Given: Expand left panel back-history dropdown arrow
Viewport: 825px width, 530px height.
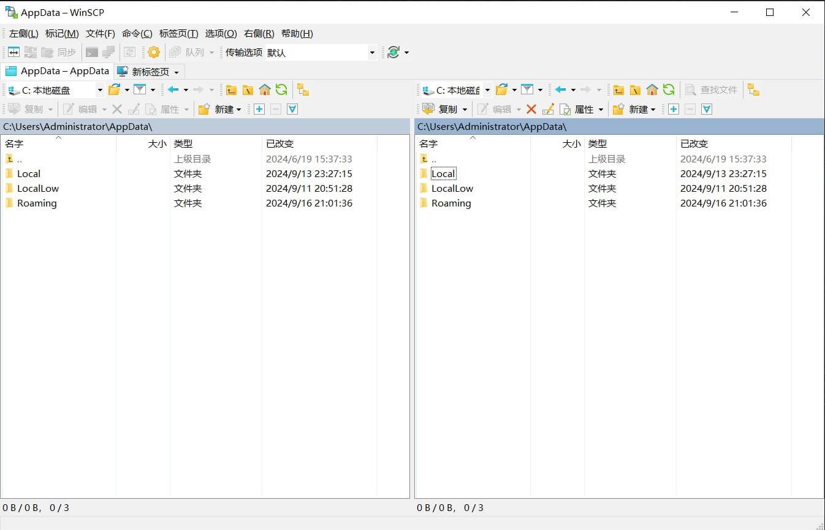Looking at the screenshot, I should click(186, 90).
